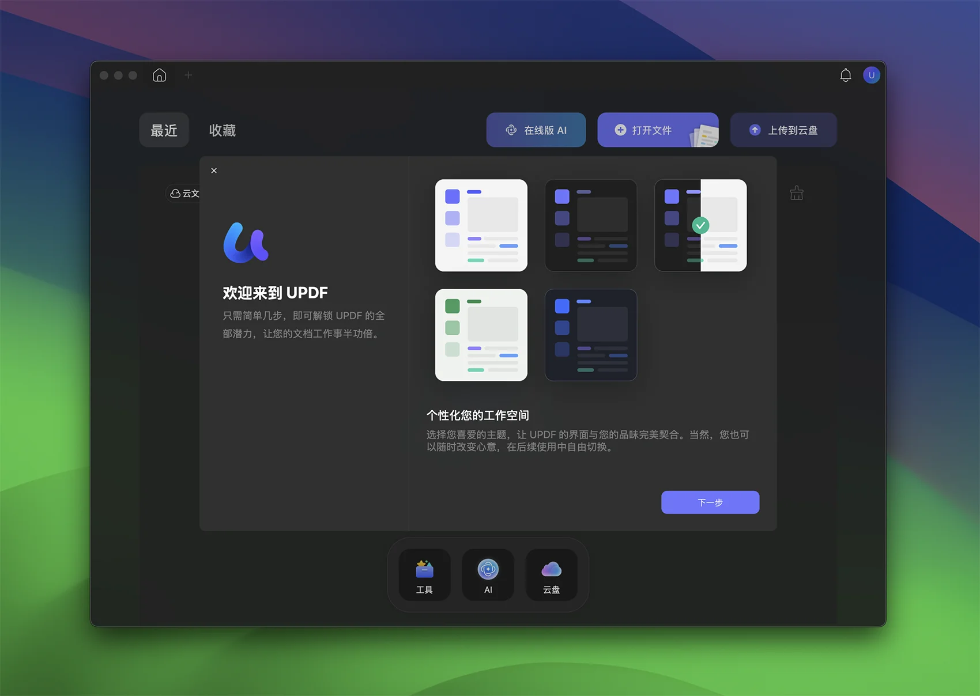Click the 上传到云盘 button
The width and height of the screenshot is (980, 696).
click(783, 130)
